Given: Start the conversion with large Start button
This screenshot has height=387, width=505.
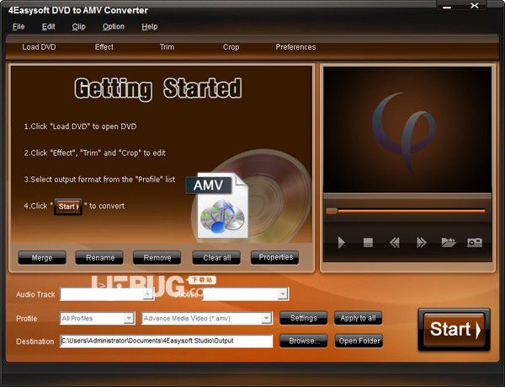Looking at the screenshot, I should click(454, 330).
